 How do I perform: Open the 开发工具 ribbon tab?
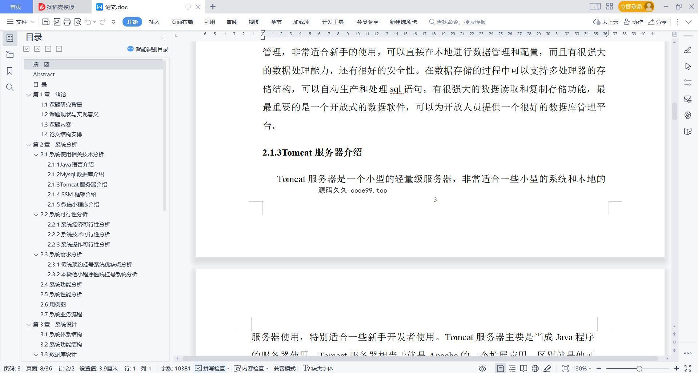point(333,22)
